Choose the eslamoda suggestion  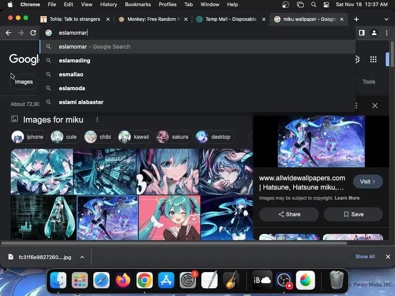point(198,88)
